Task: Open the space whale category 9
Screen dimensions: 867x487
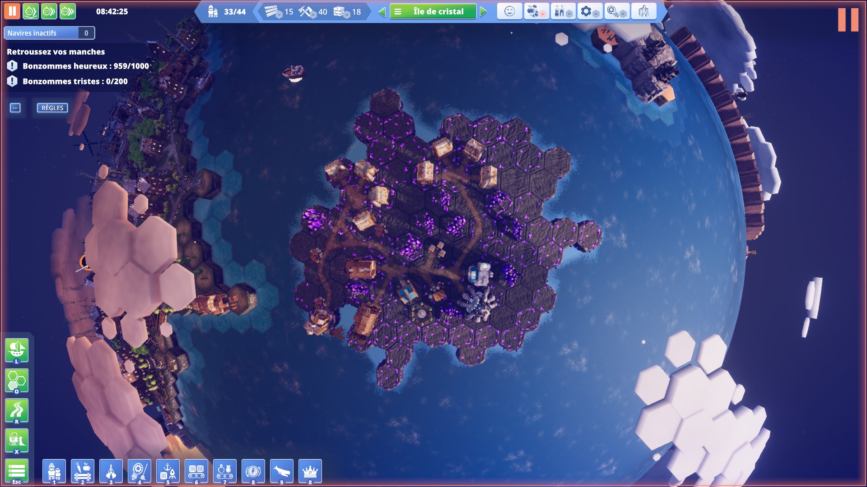Action: click(x=282, y=472)
